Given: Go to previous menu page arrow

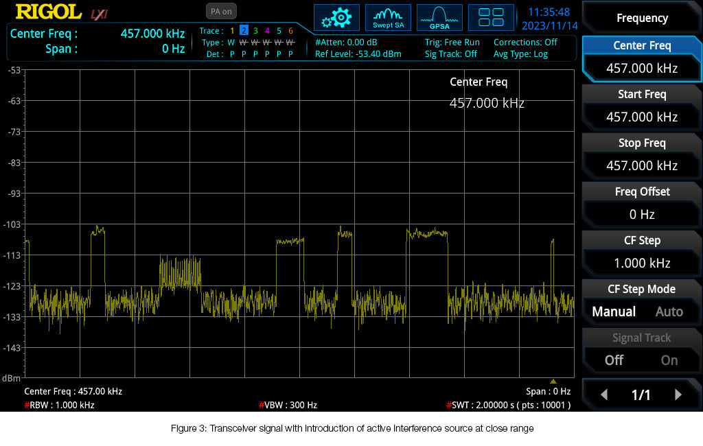Looking at the screenshot, I should pos(604,395).
